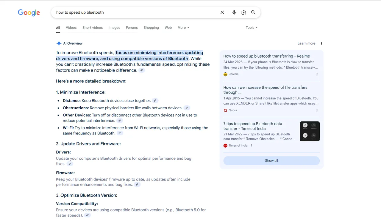Open three-dot menu for Realme result
This screenshot has width=381, height=220.
coord(317,75)
